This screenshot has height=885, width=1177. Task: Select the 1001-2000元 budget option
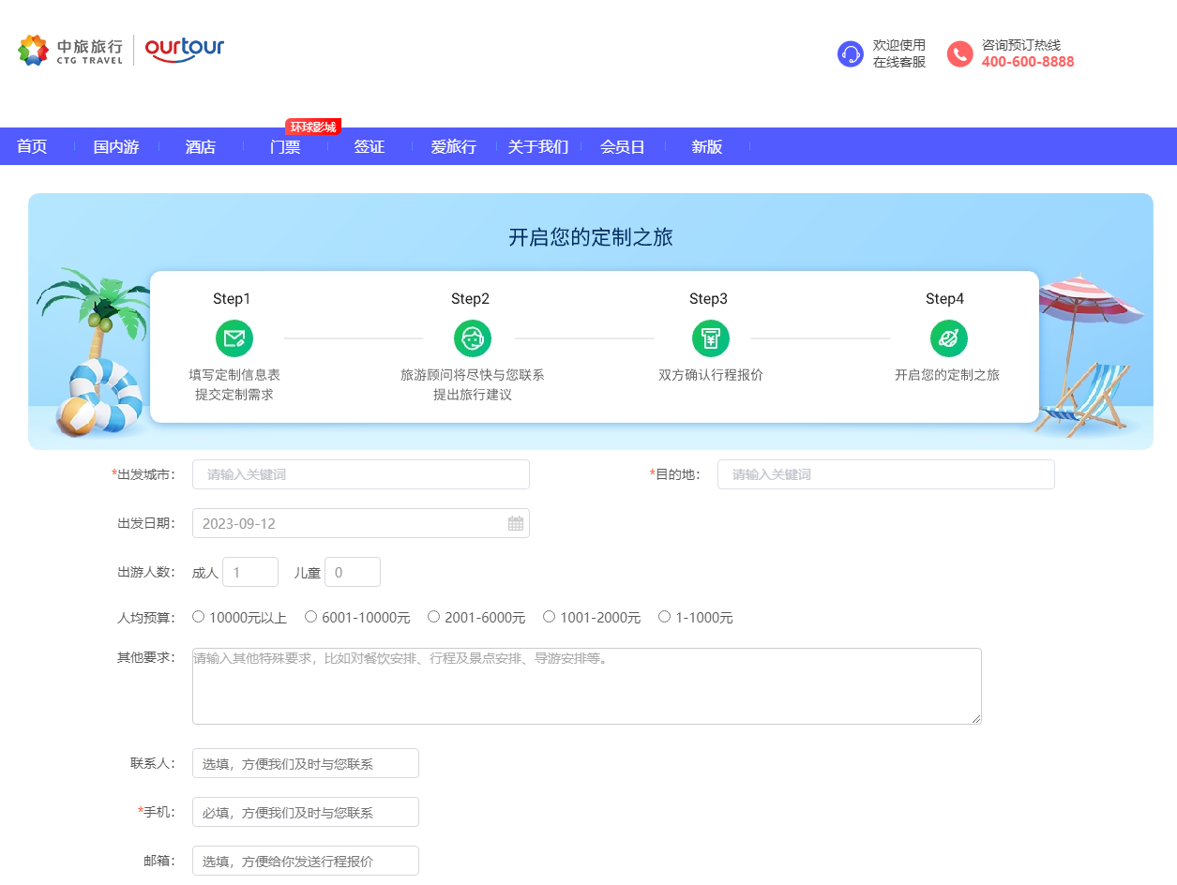pos(549,616)
